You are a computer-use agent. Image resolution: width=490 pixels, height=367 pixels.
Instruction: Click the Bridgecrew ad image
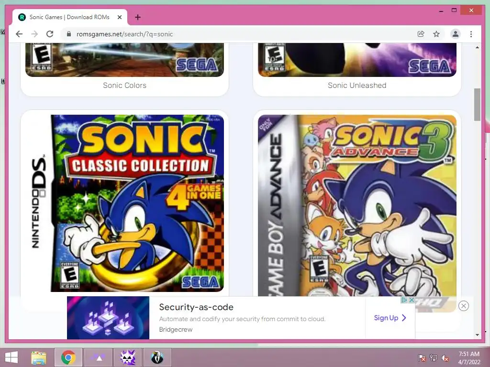tap(108, 318)
